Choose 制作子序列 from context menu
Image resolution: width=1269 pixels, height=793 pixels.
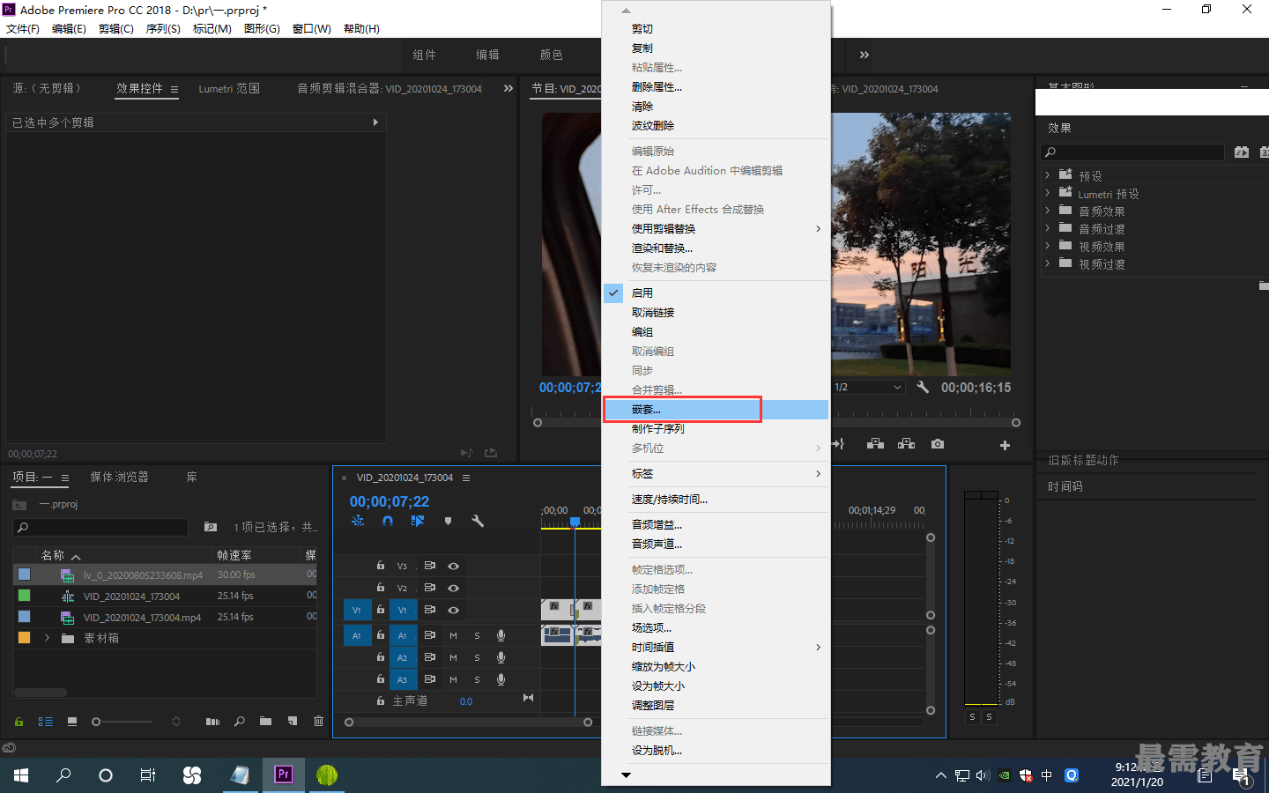[x=716, y=429]
